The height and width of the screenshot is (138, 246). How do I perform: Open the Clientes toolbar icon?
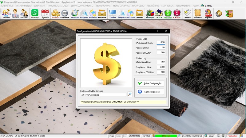coord(6,13)
